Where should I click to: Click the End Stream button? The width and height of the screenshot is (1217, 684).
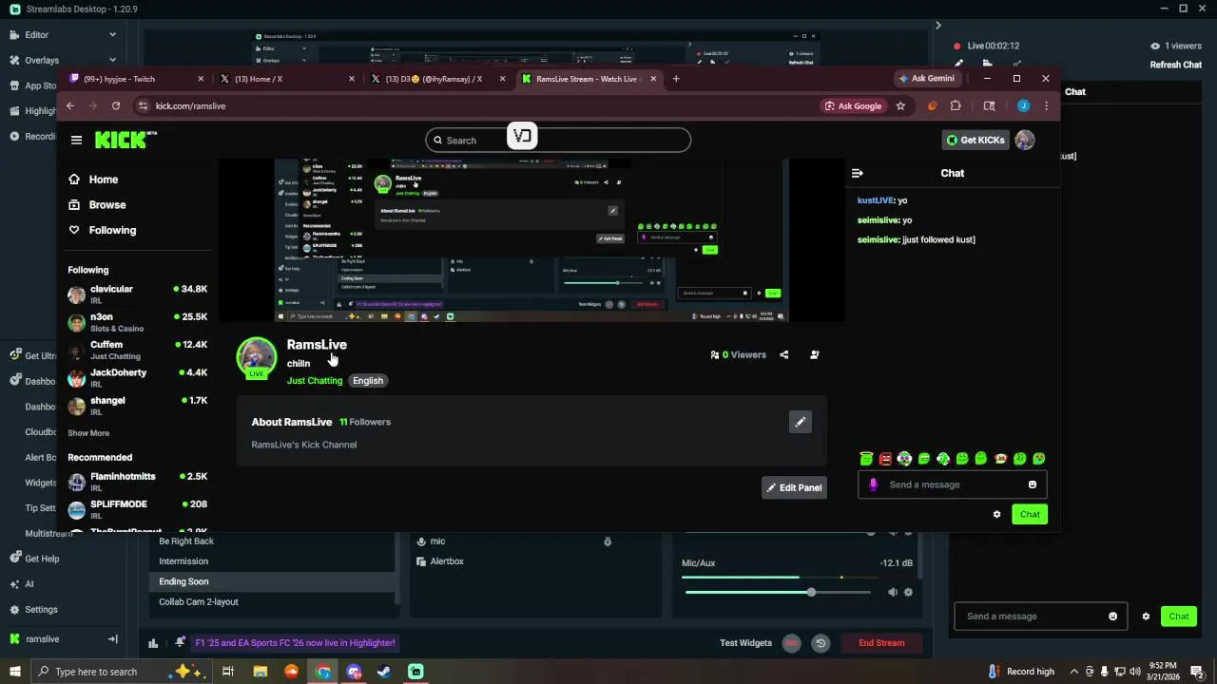click(881, 643)
